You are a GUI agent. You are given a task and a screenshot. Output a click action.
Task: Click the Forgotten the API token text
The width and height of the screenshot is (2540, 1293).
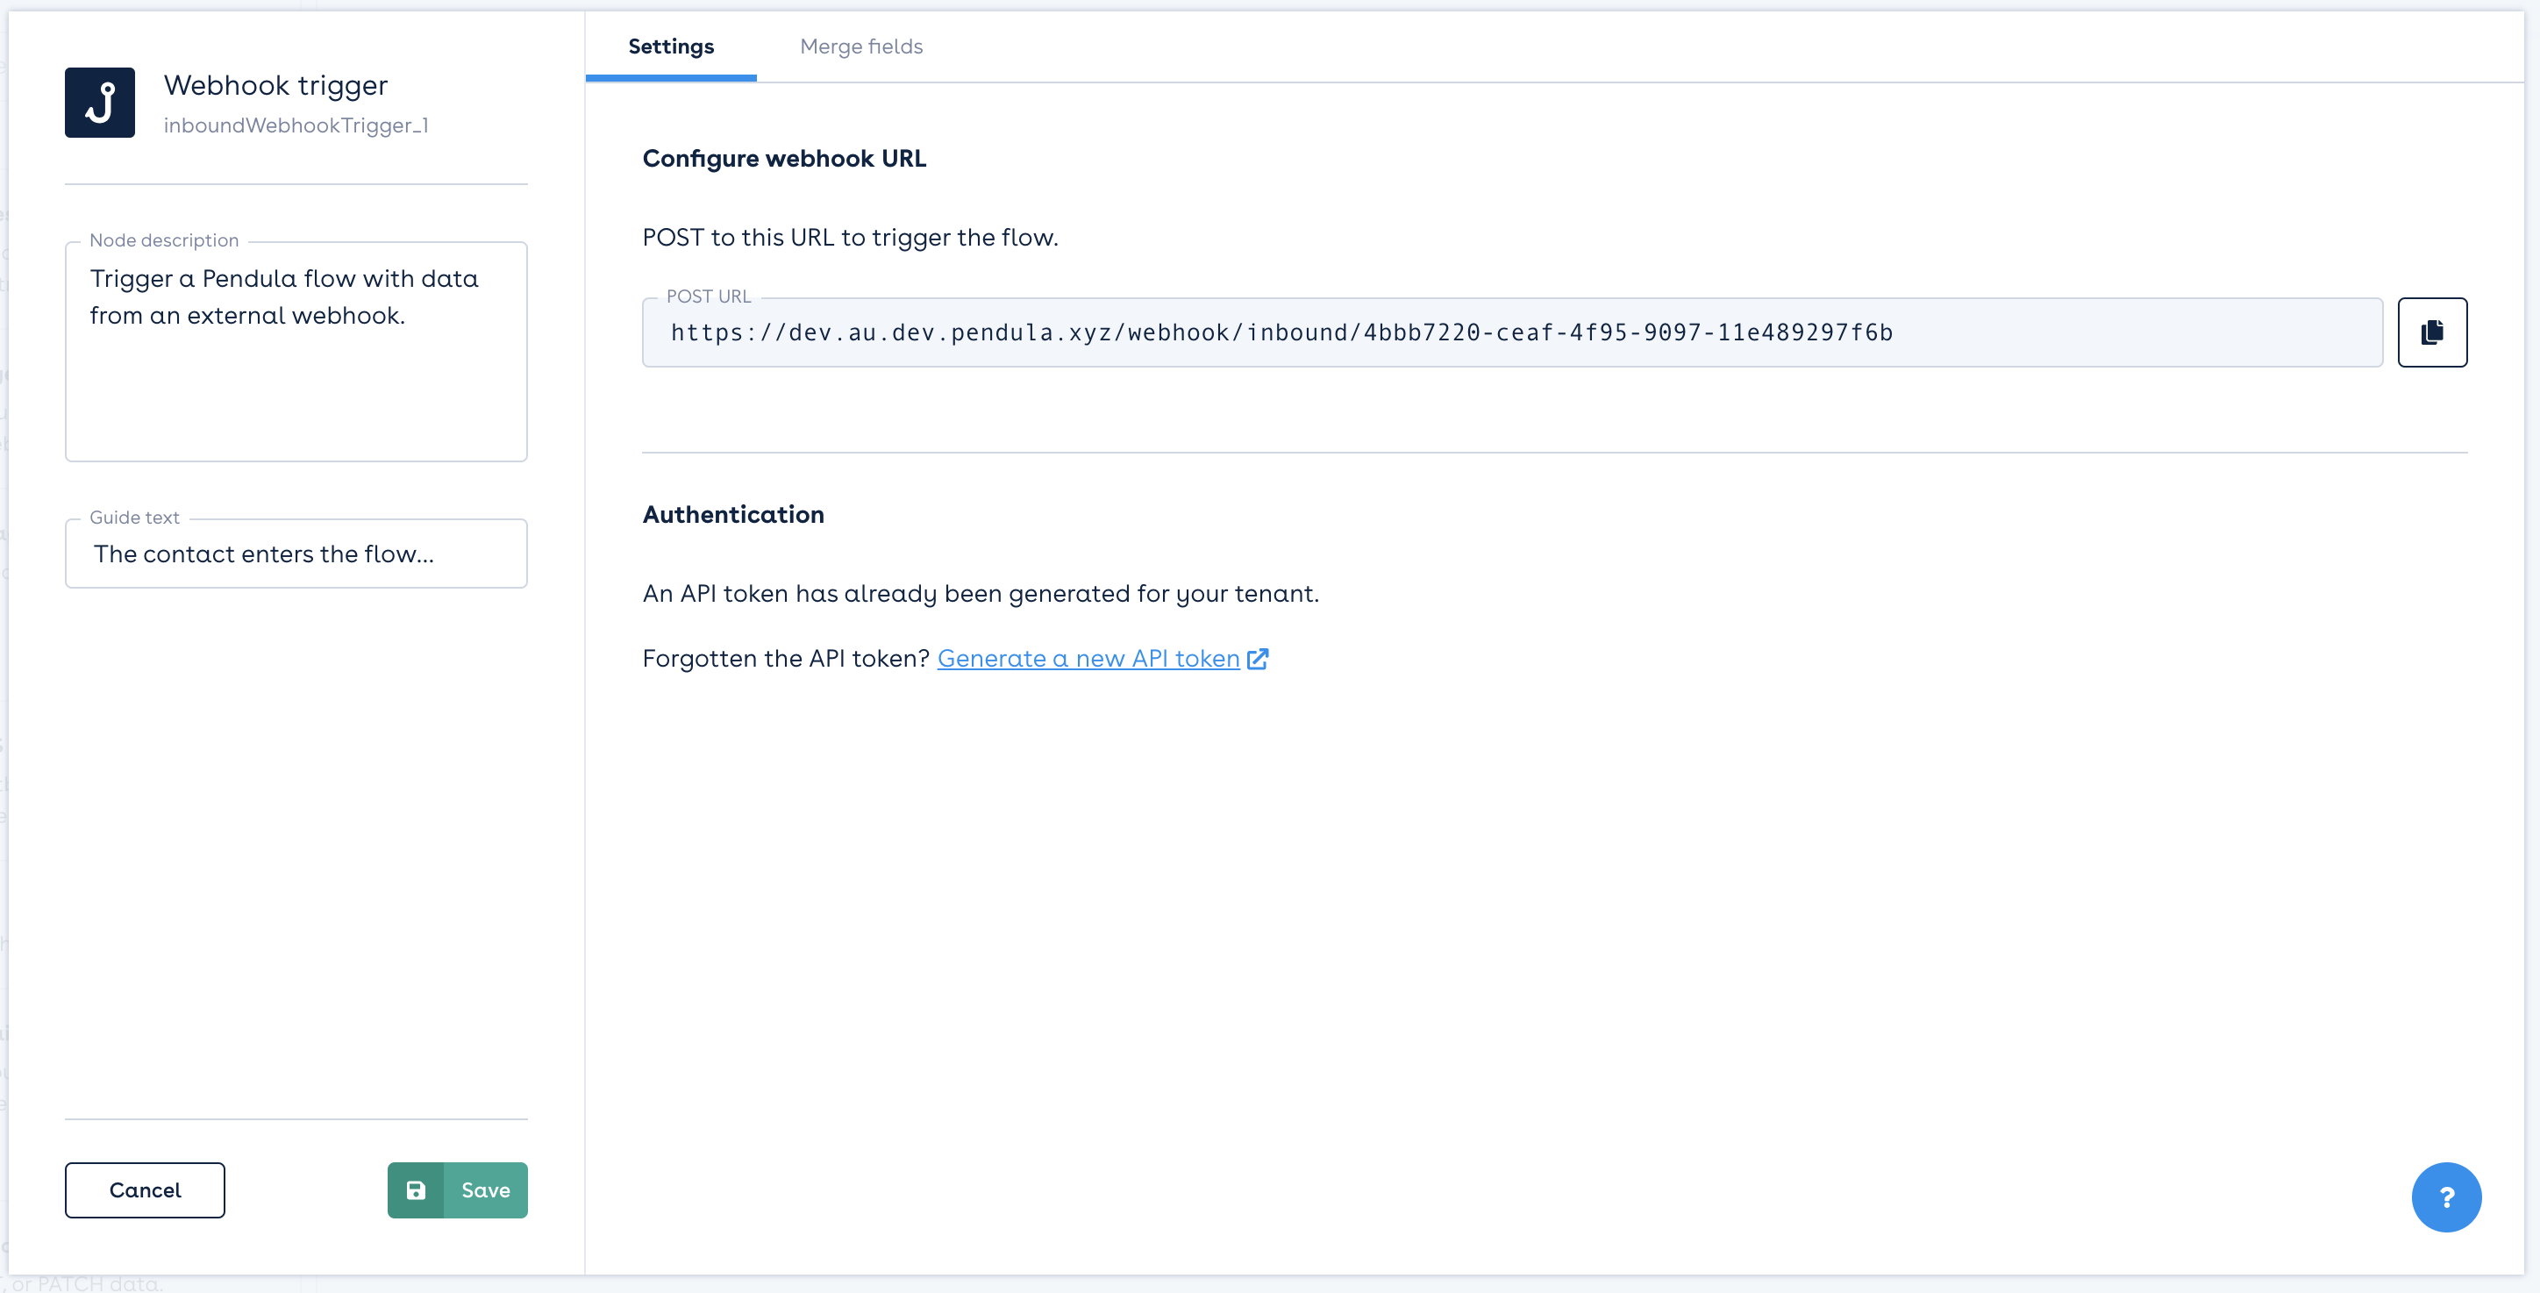(785, 659)
